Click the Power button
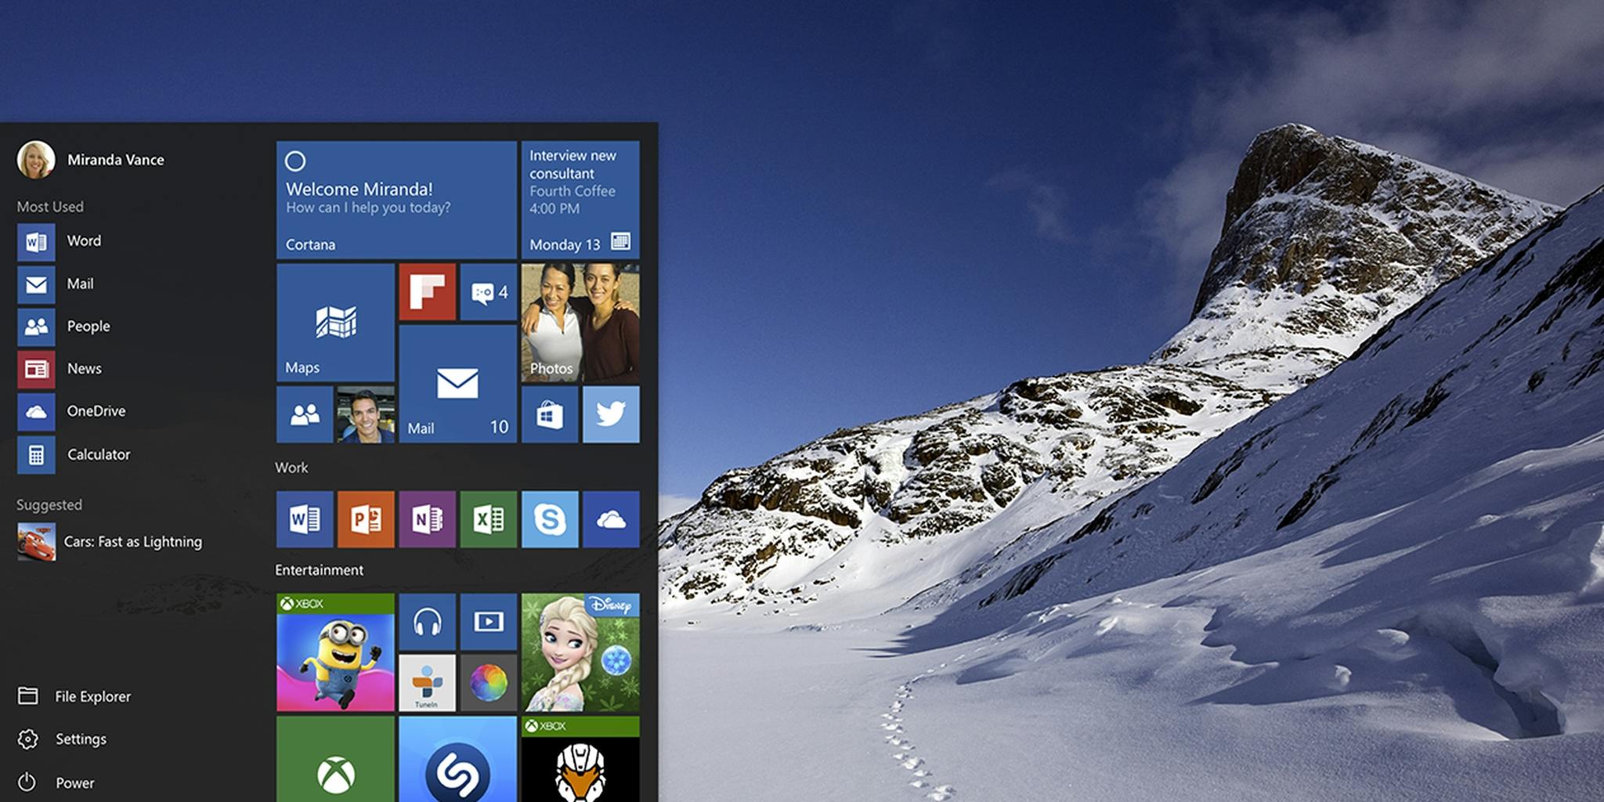1604x802 pixels. pyautogui.click(x=56, y=782)
